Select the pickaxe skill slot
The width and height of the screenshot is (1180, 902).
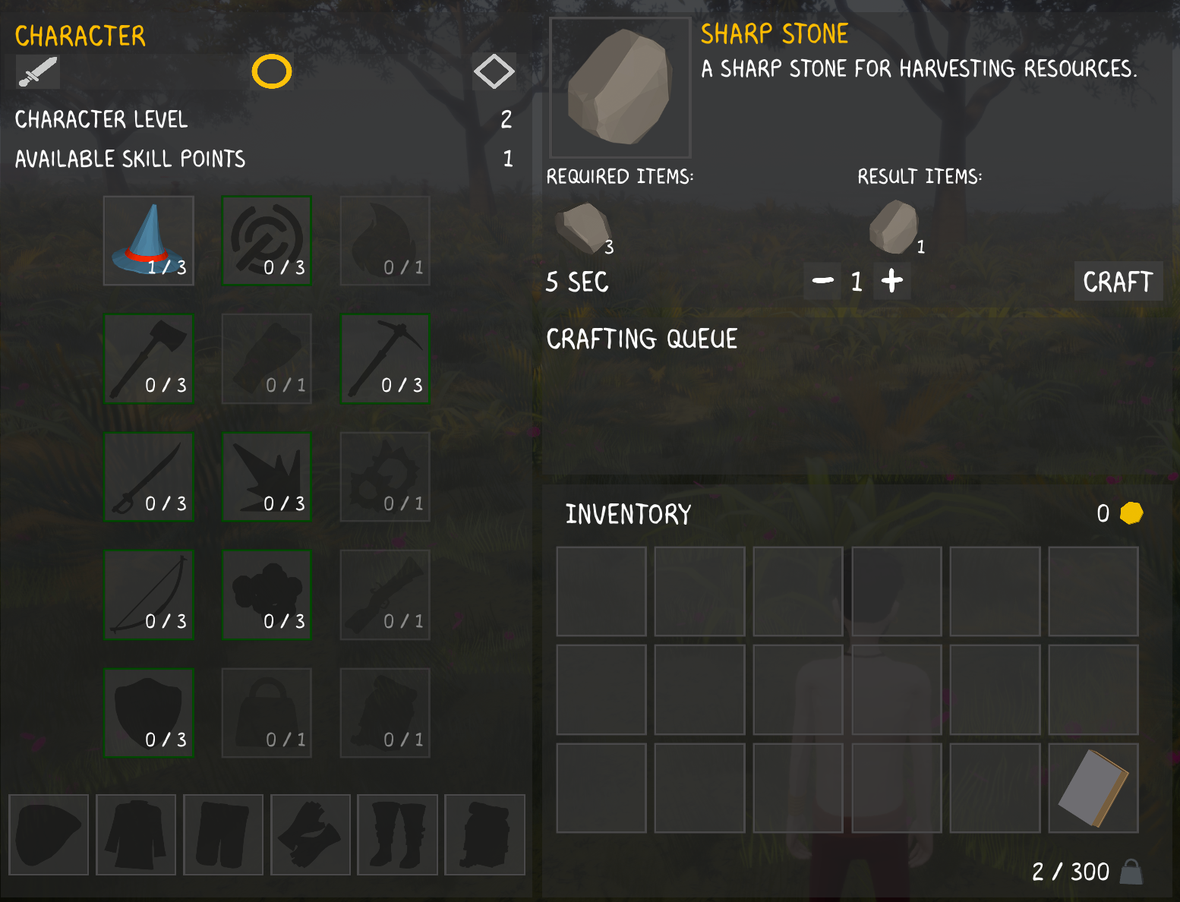385,358
